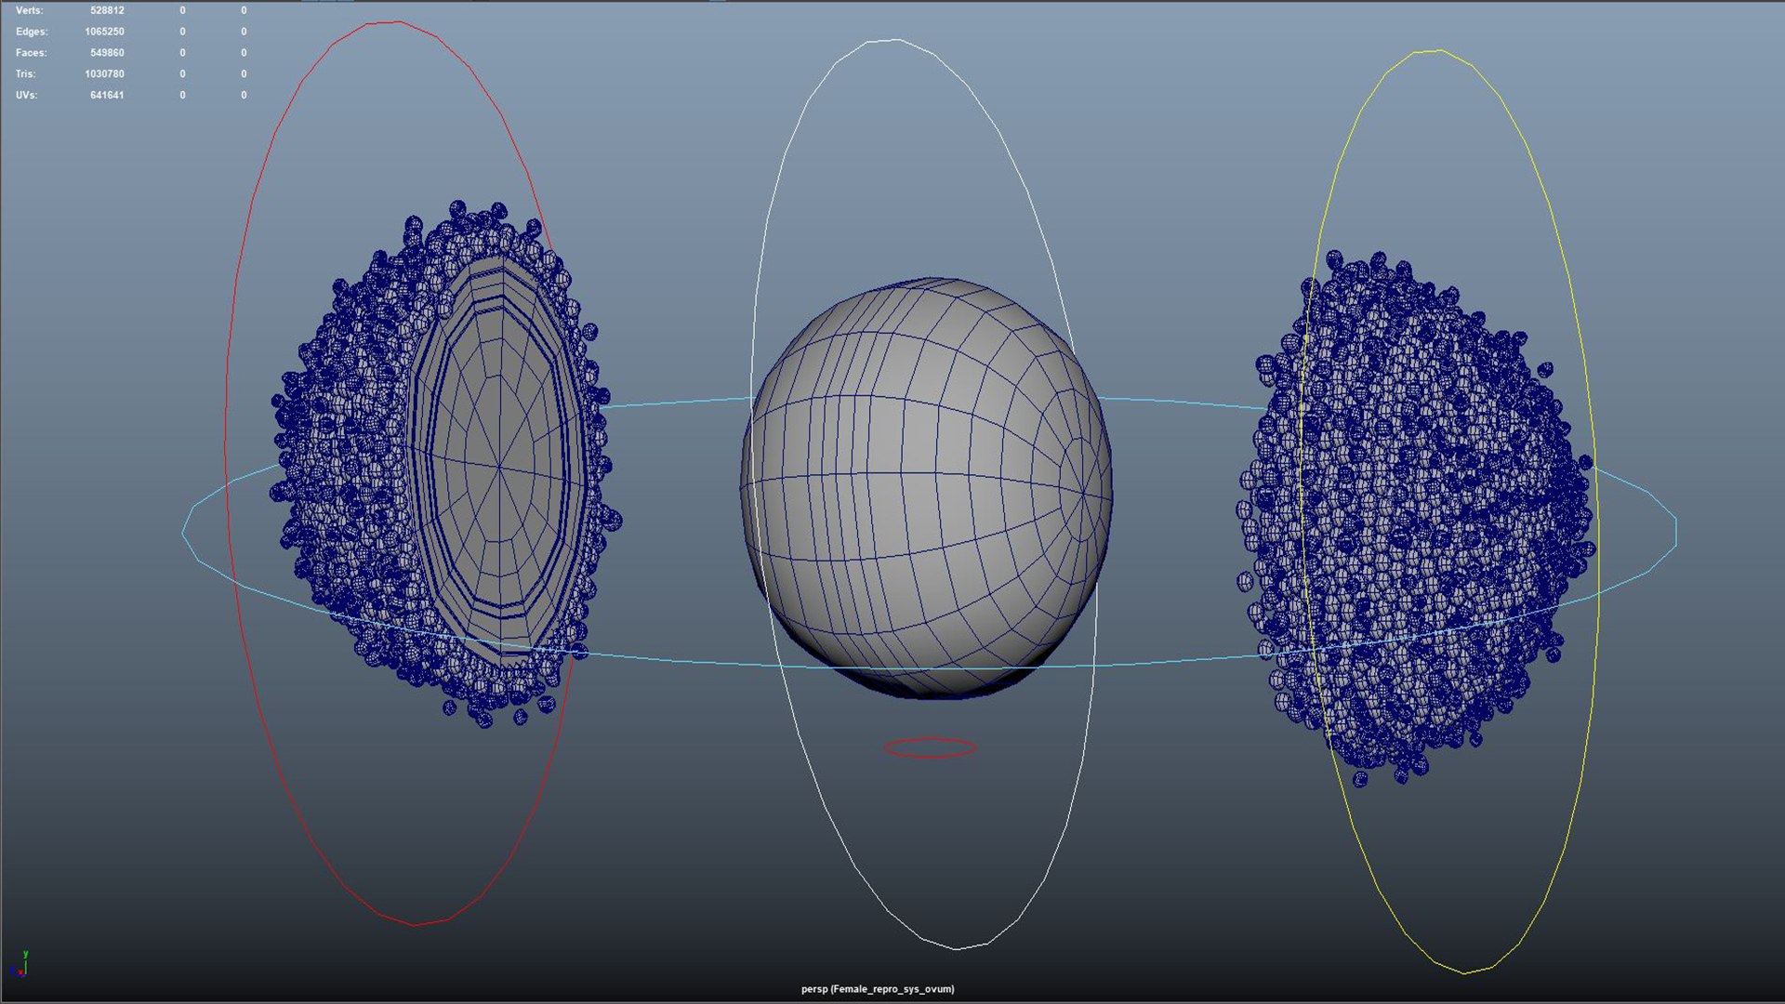Image resolution: width=1785 pixels, height=1004 pixels.
Task: Click the 'UVs:' label in heads-up display
Action: (26, 95)
